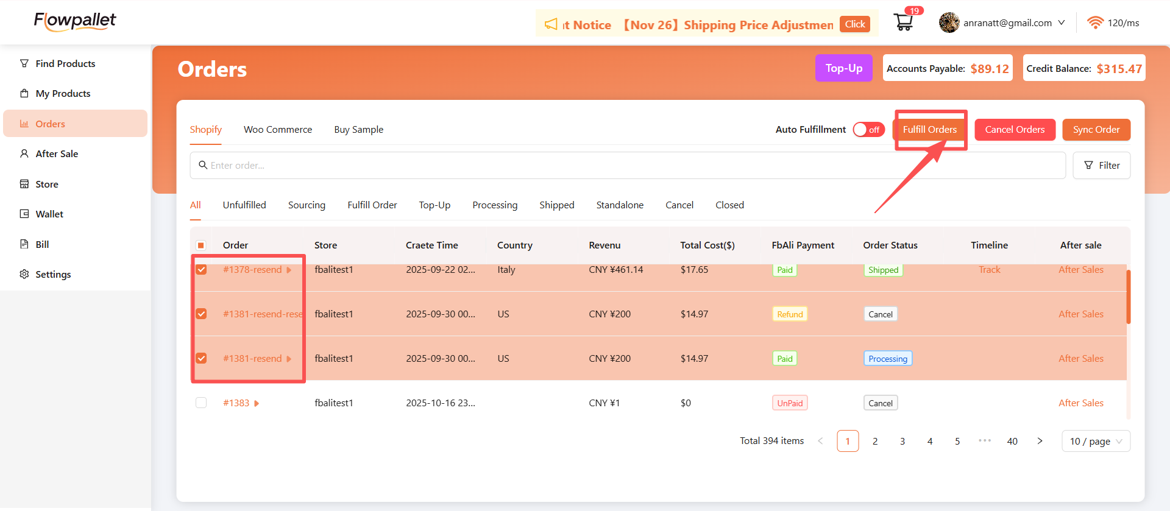Open the shopping cart icon

[903, 23]
